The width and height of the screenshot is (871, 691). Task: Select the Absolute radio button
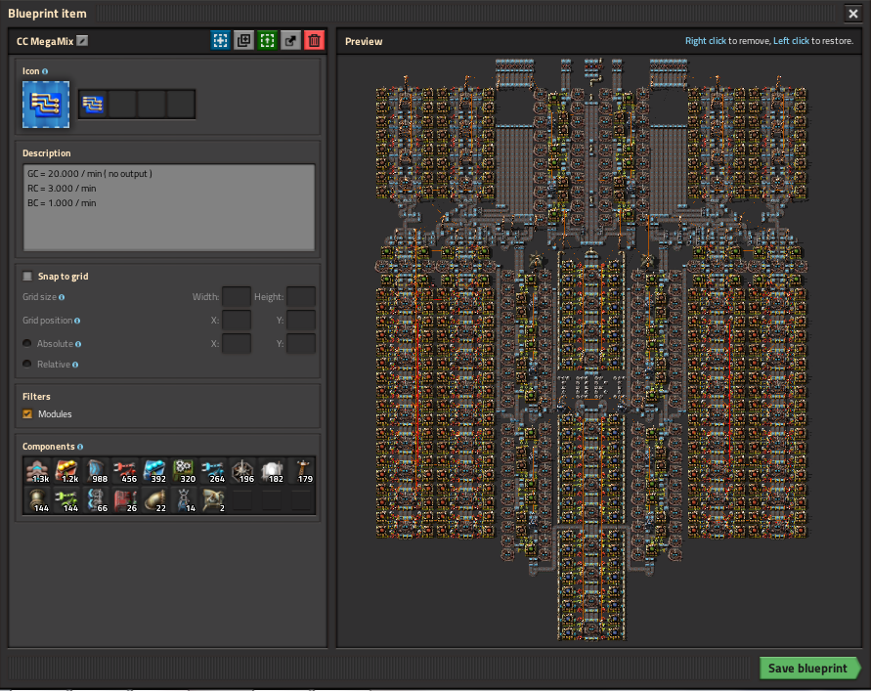26,343
